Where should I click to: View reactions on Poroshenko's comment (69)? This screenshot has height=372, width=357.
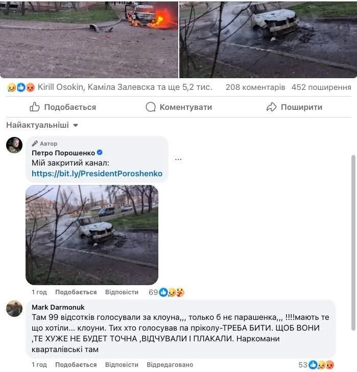click(166, 292)
